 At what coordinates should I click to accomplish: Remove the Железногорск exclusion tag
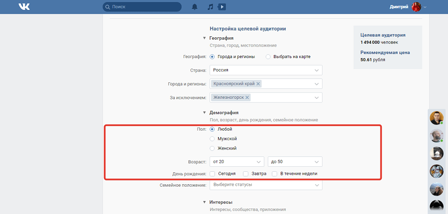point(247,97)
